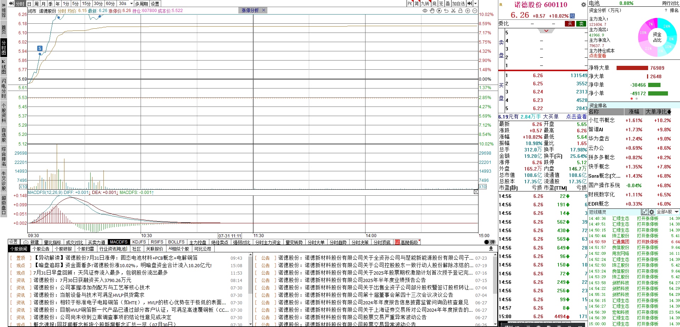The height and width of the screenshot is (327, 680).
Task: Open the 个股公告 tab
Action: point(41,249)
